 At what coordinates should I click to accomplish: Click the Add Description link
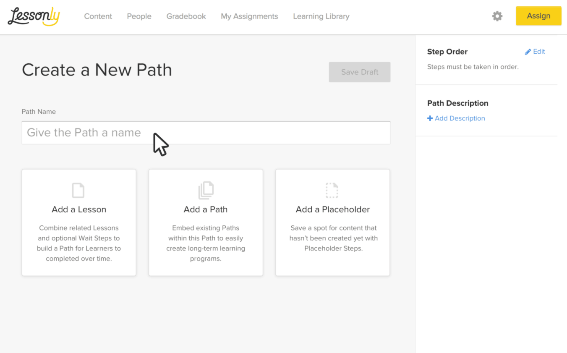(456, 118)
